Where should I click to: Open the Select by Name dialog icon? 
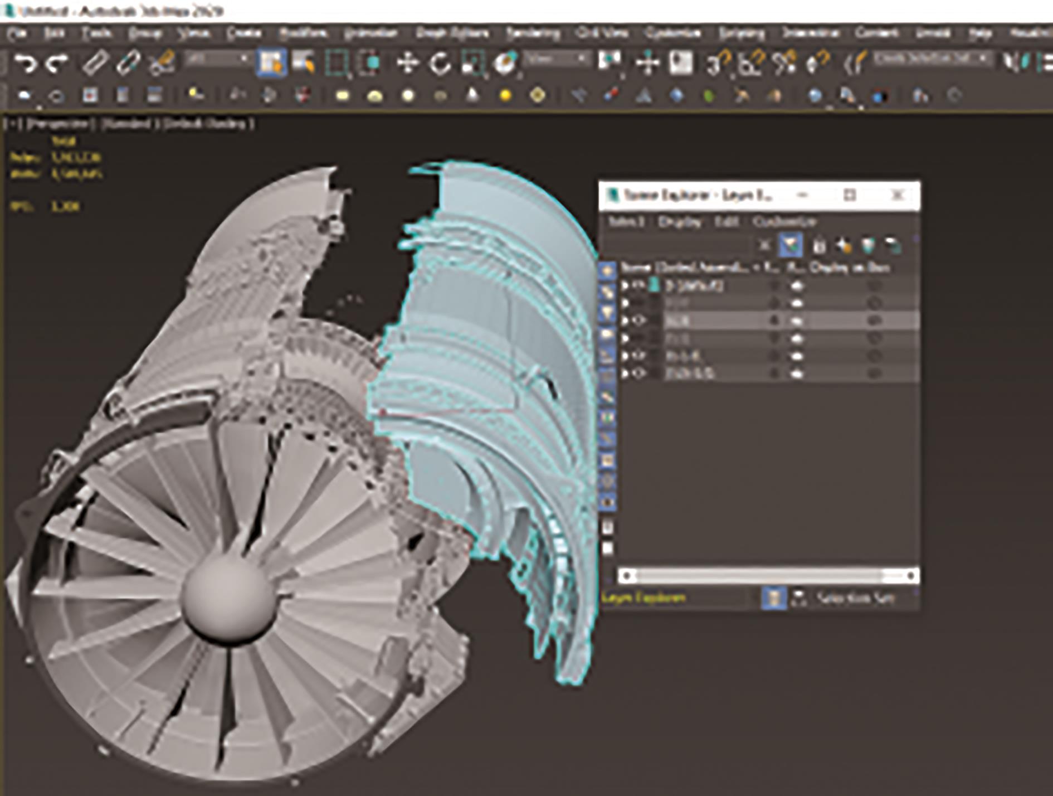point(304,62)
